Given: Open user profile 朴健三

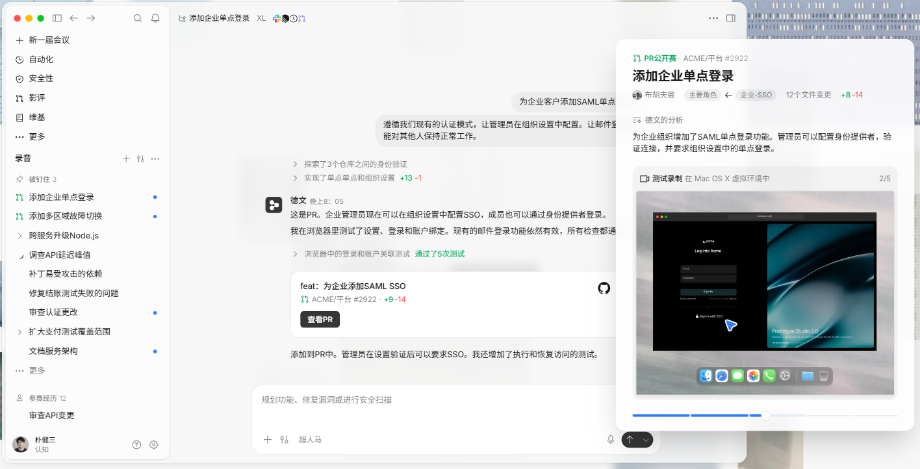Looking at the screenshot, I should (36, 444).
